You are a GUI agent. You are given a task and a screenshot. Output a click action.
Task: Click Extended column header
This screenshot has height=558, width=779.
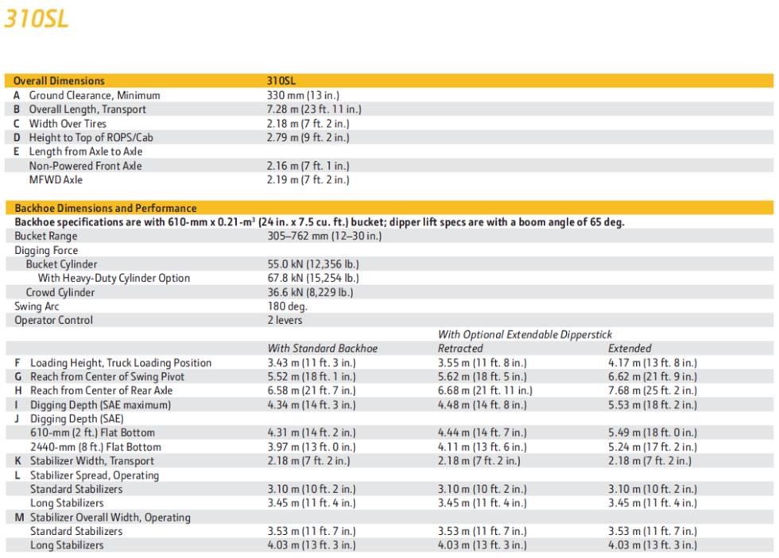630,348
